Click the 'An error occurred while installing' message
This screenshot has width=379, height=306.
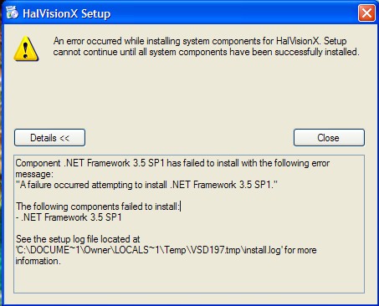[x=200, y=41]
